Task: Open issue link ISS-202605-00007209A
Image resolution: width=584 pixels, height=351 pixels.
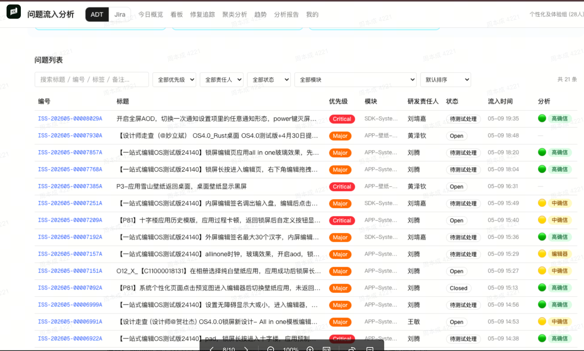Action: (70, 220)
